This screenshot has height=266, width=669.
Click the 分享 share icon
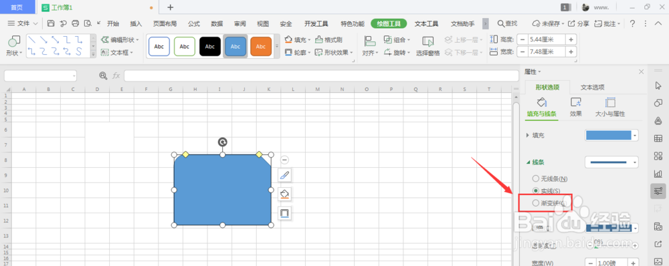click(572, 23)
